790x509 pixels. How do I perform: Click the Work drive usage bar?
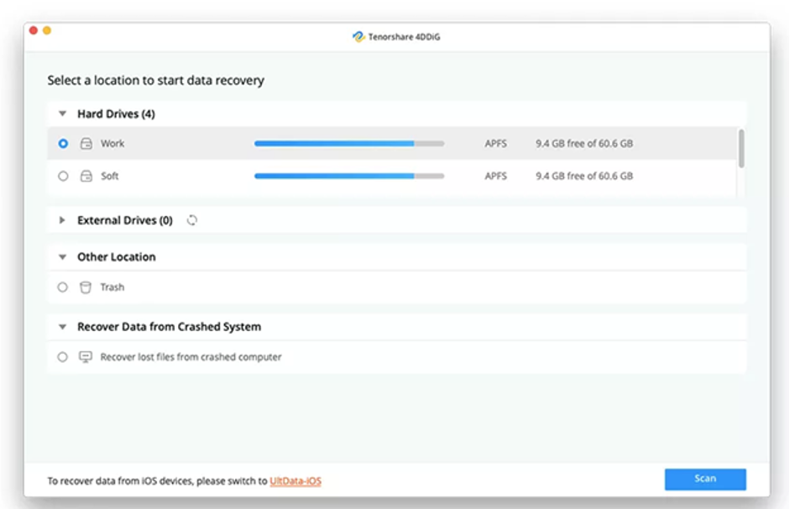click(x=349, y=144)
